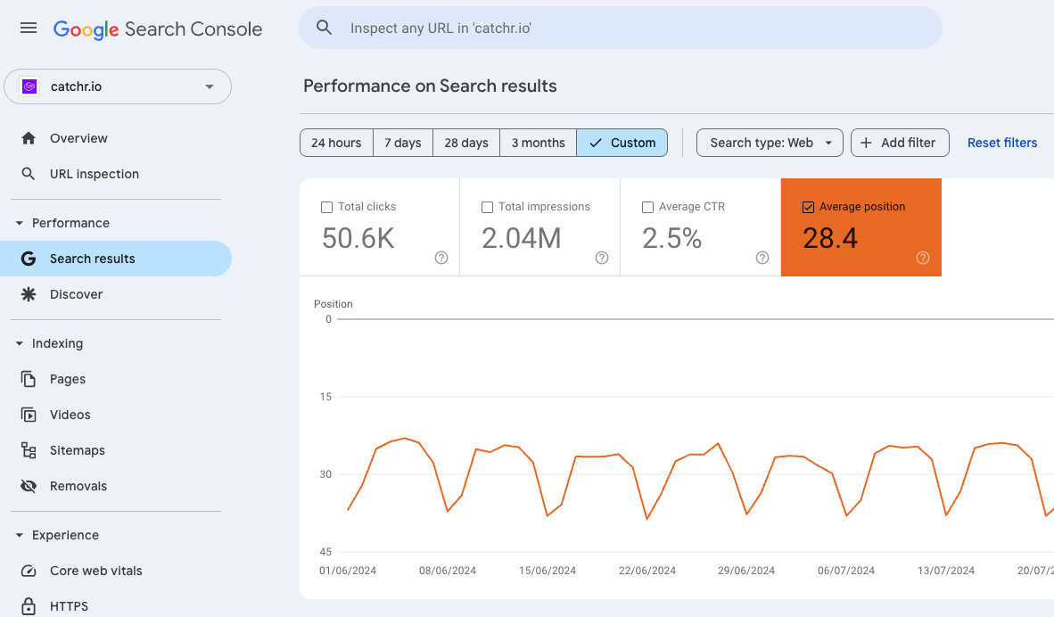Select the 7 days date range

(403, 143)
